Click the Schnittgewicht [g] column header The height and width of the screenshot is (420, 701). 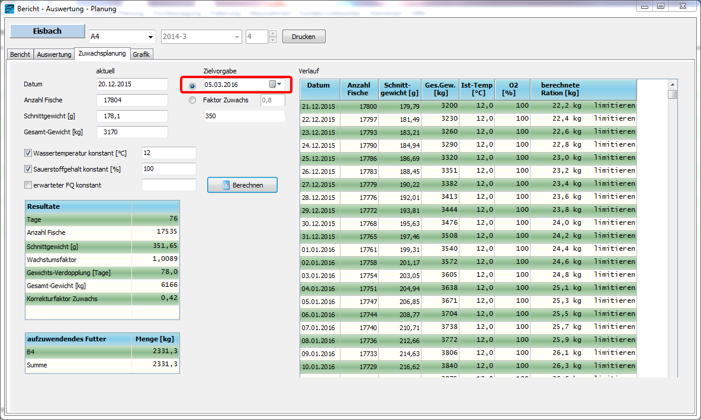coord(400,89)
